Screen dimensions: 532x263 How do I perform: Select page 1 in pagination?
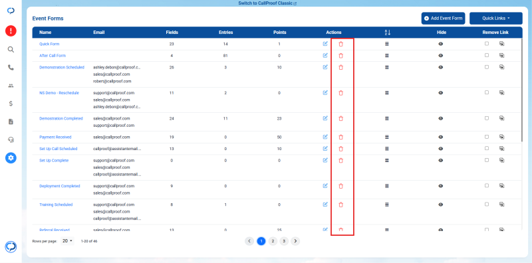[x=261, y=241]
